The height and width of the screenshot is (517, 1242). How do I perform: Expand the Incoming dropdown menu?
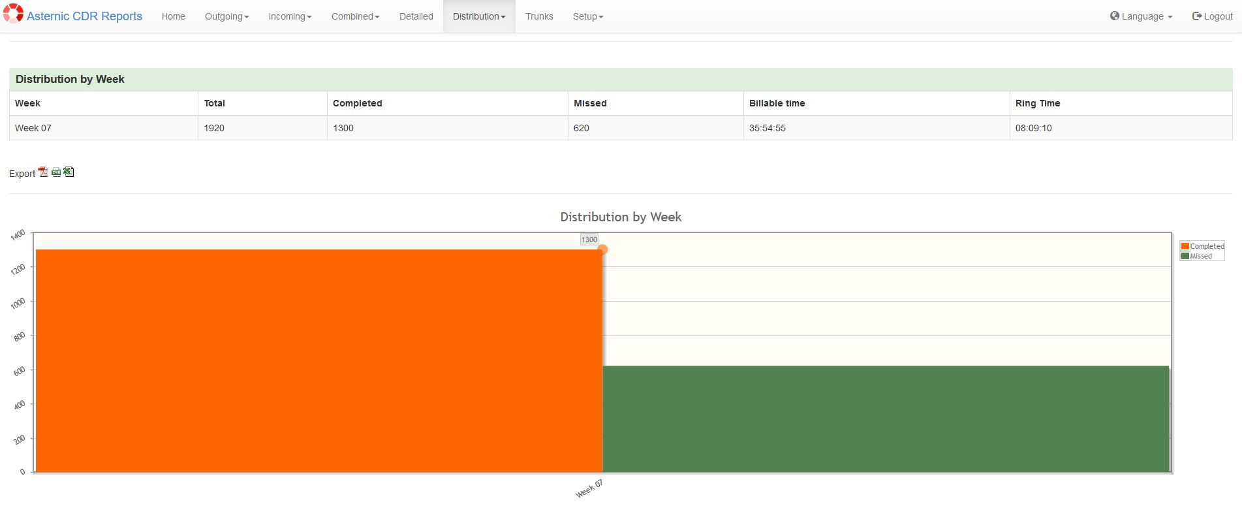pos(290,16)
